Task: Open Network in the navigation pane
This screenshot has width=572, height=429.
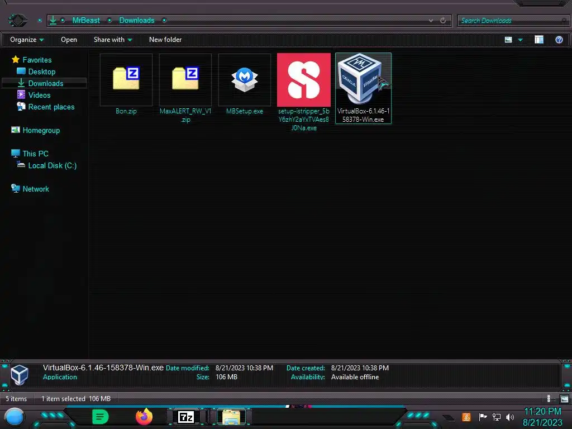Action: (36, 189)
